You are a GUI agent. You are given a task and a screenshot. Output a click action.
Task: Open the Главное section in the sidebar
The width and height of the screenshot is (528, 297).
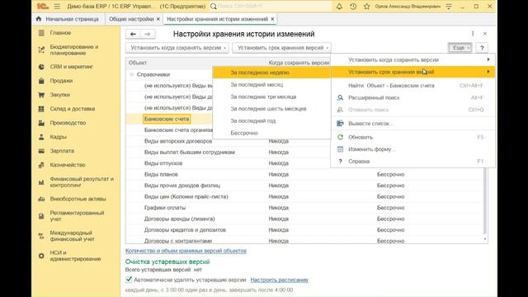[x=60, y=33]
